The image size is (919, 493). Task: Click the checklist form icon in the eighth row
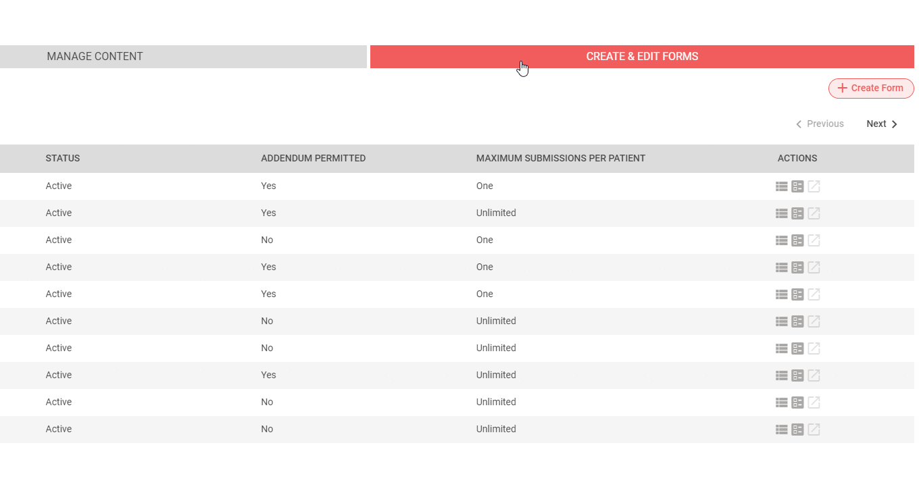pyautogui.click(x=797, y=375)
